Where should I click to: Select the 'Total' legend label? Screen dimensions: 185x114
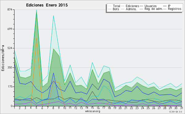117,6
